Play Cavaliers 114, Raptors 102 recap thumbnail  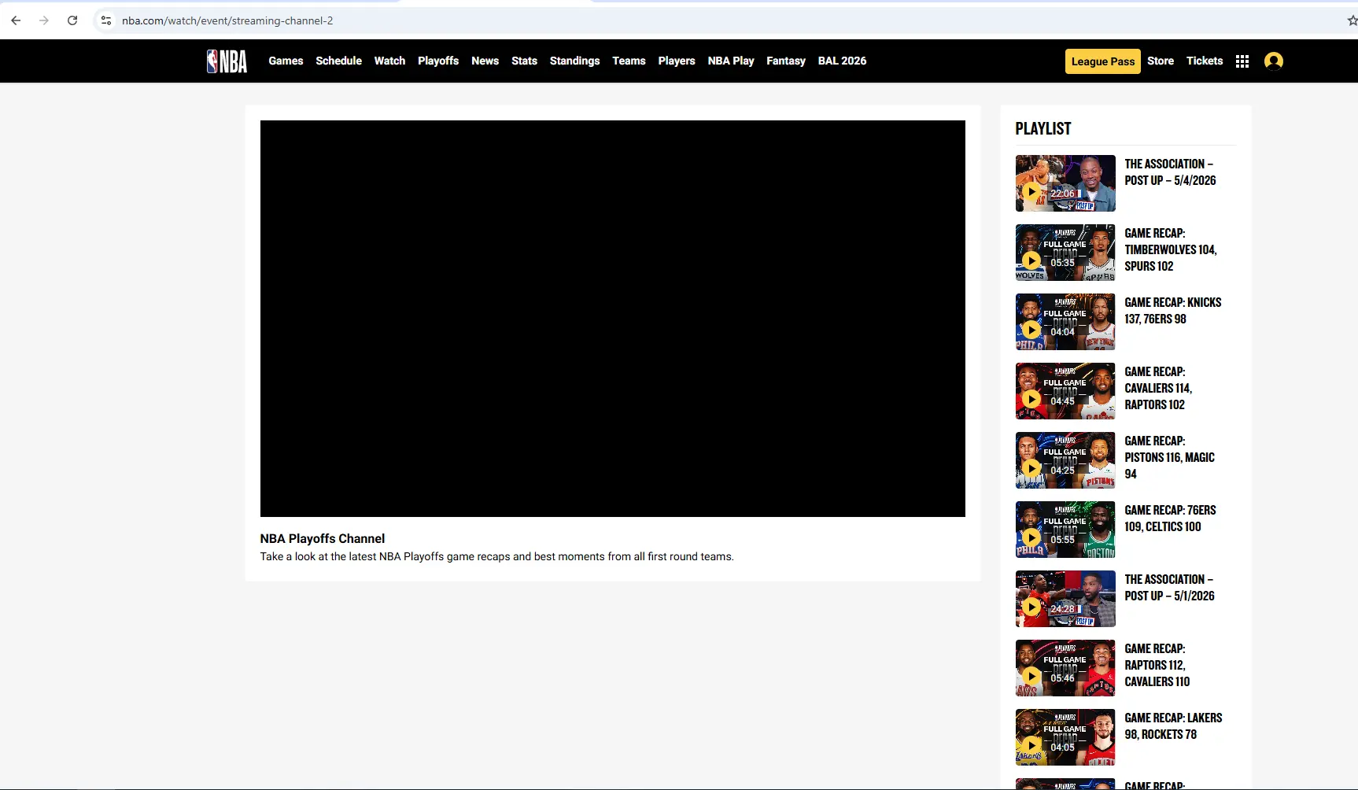coord(1065,391)
